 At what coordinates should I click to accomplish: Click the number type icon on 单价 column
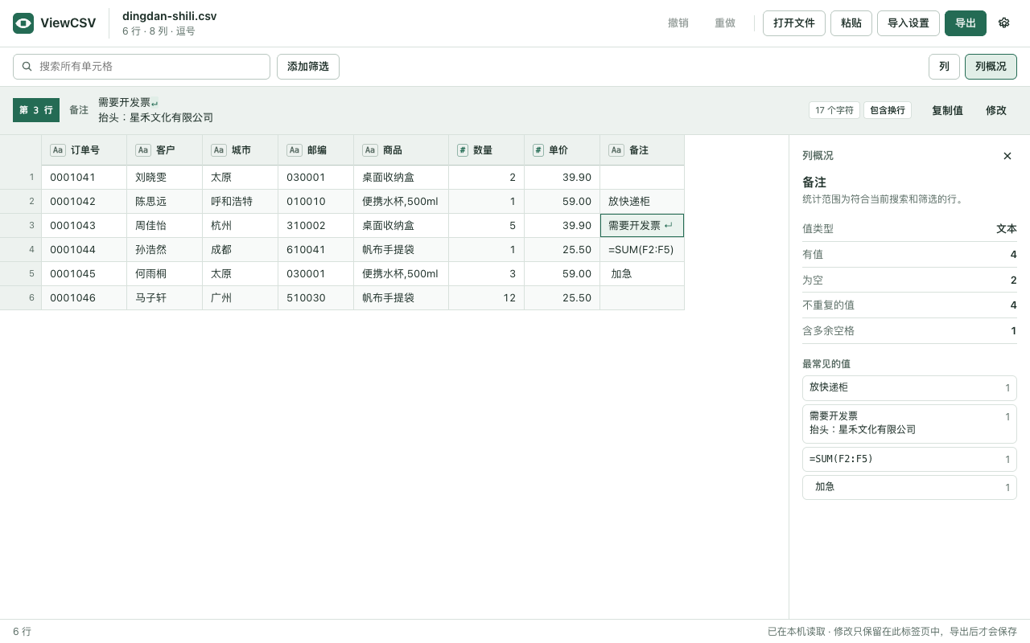(x=538, y=149)
